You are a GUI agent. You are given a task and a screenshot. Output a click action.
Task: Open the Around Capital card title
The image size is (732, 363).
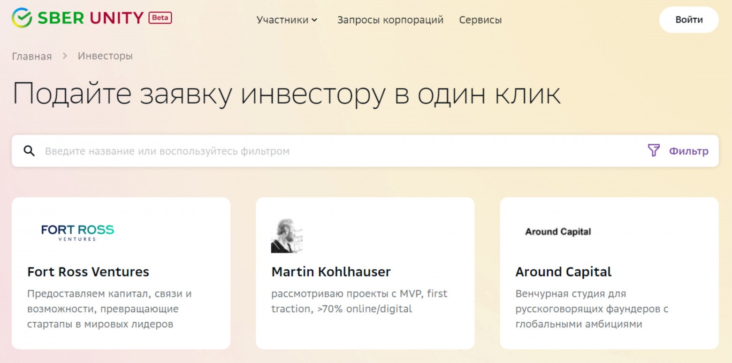564,272
